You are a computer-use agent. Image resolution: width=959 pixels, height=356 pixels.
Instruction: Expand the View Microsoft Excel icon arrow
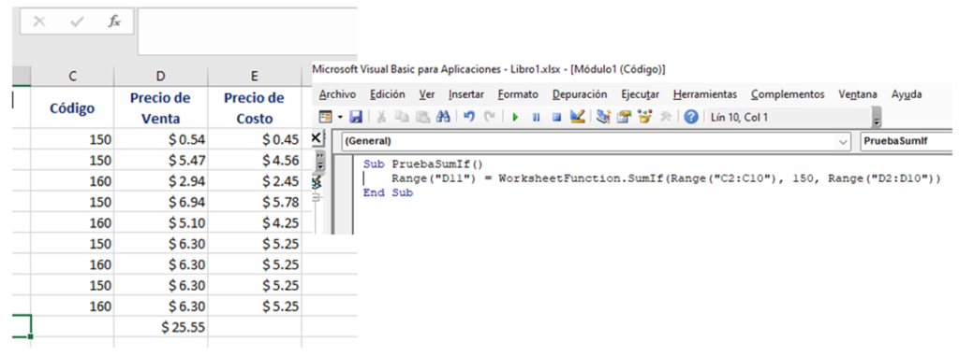point(340,117)
